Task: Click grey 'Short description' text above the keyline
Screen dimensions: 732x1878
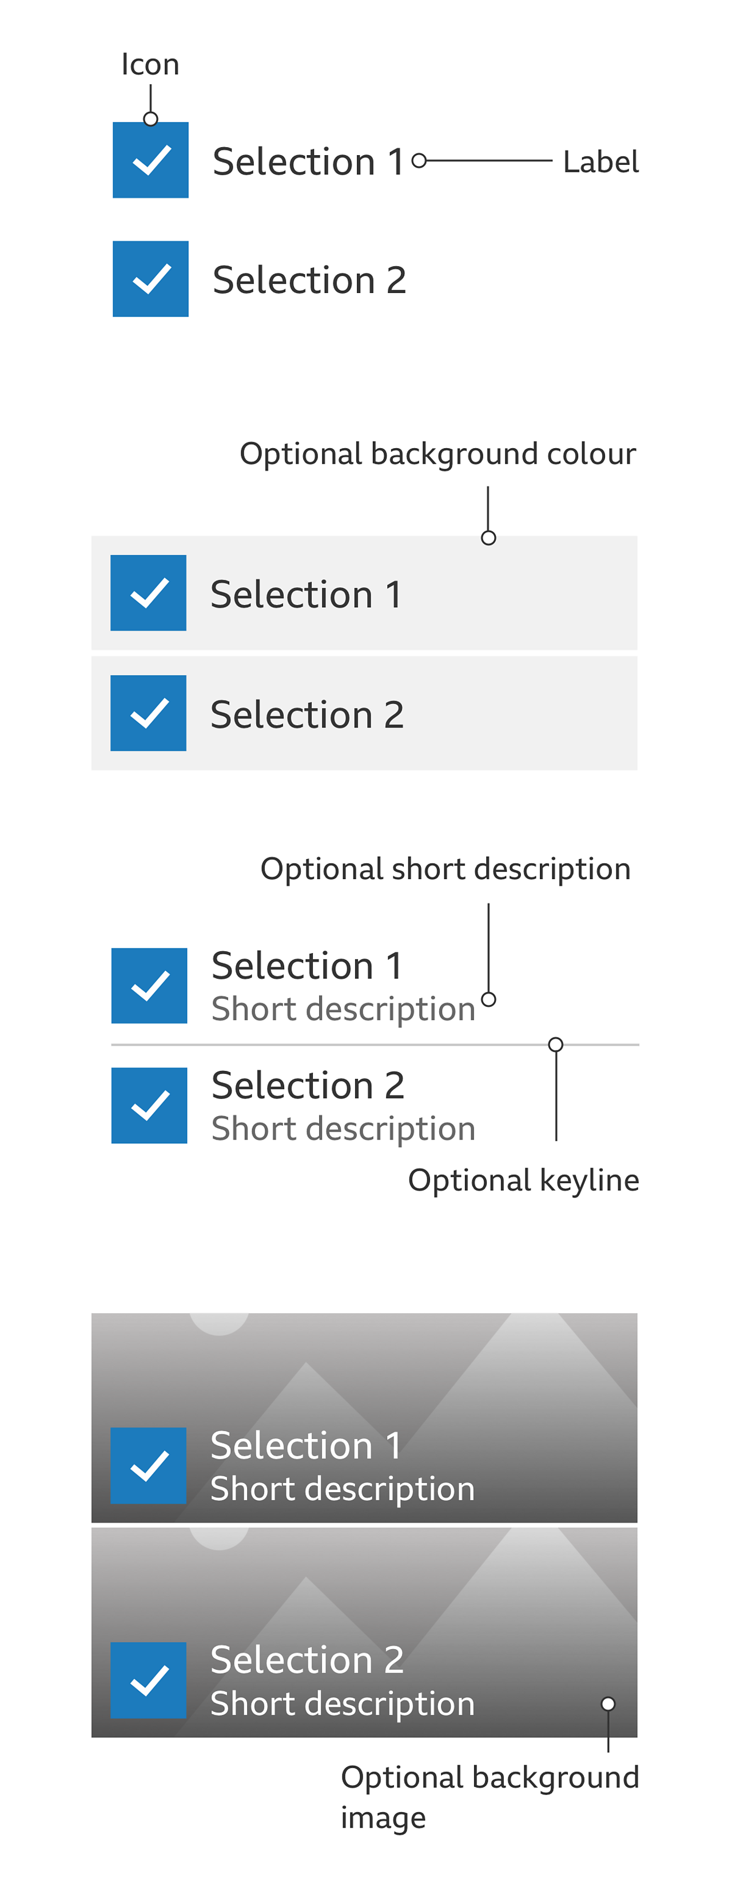Action: tap(343, 1009)
